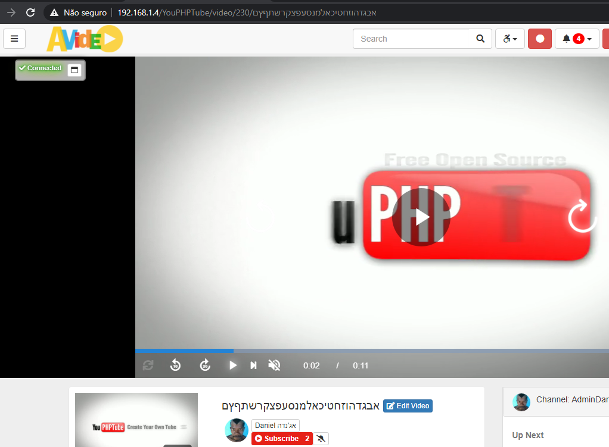Click the Daniel channel name button

click(275, 425)
